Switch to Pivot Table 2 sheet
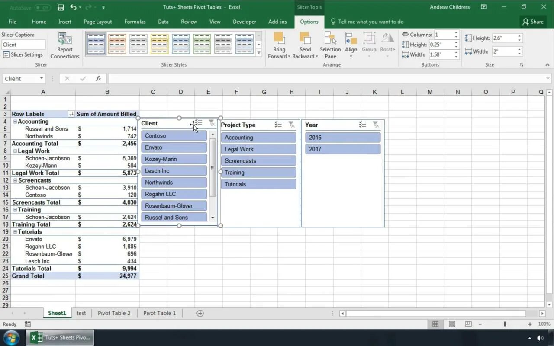 tap(114, 313)
